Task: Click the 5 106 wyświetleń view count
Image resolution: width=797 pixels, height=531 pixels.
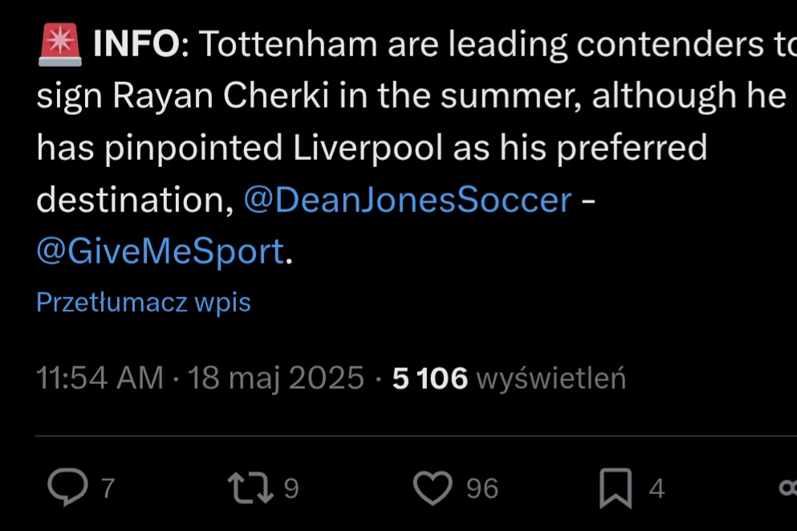Action: 509,378
